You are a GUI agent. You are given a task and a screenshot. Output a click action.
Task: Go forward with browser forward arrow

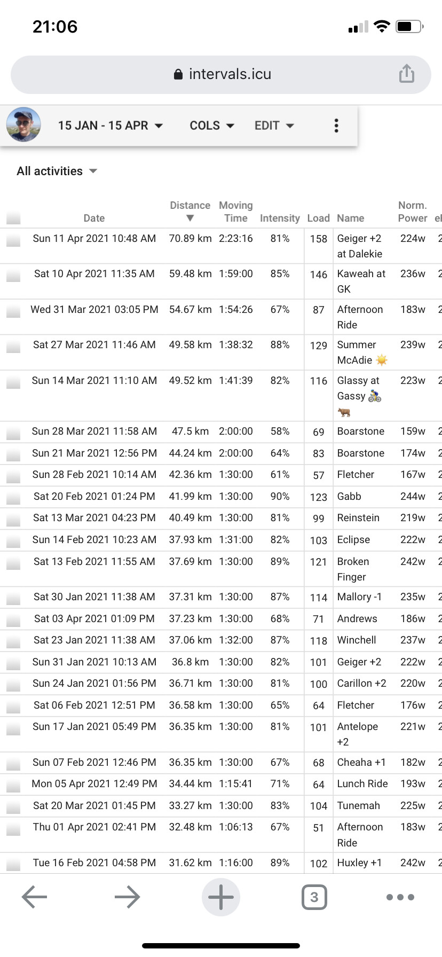click(x=128, y=897)
